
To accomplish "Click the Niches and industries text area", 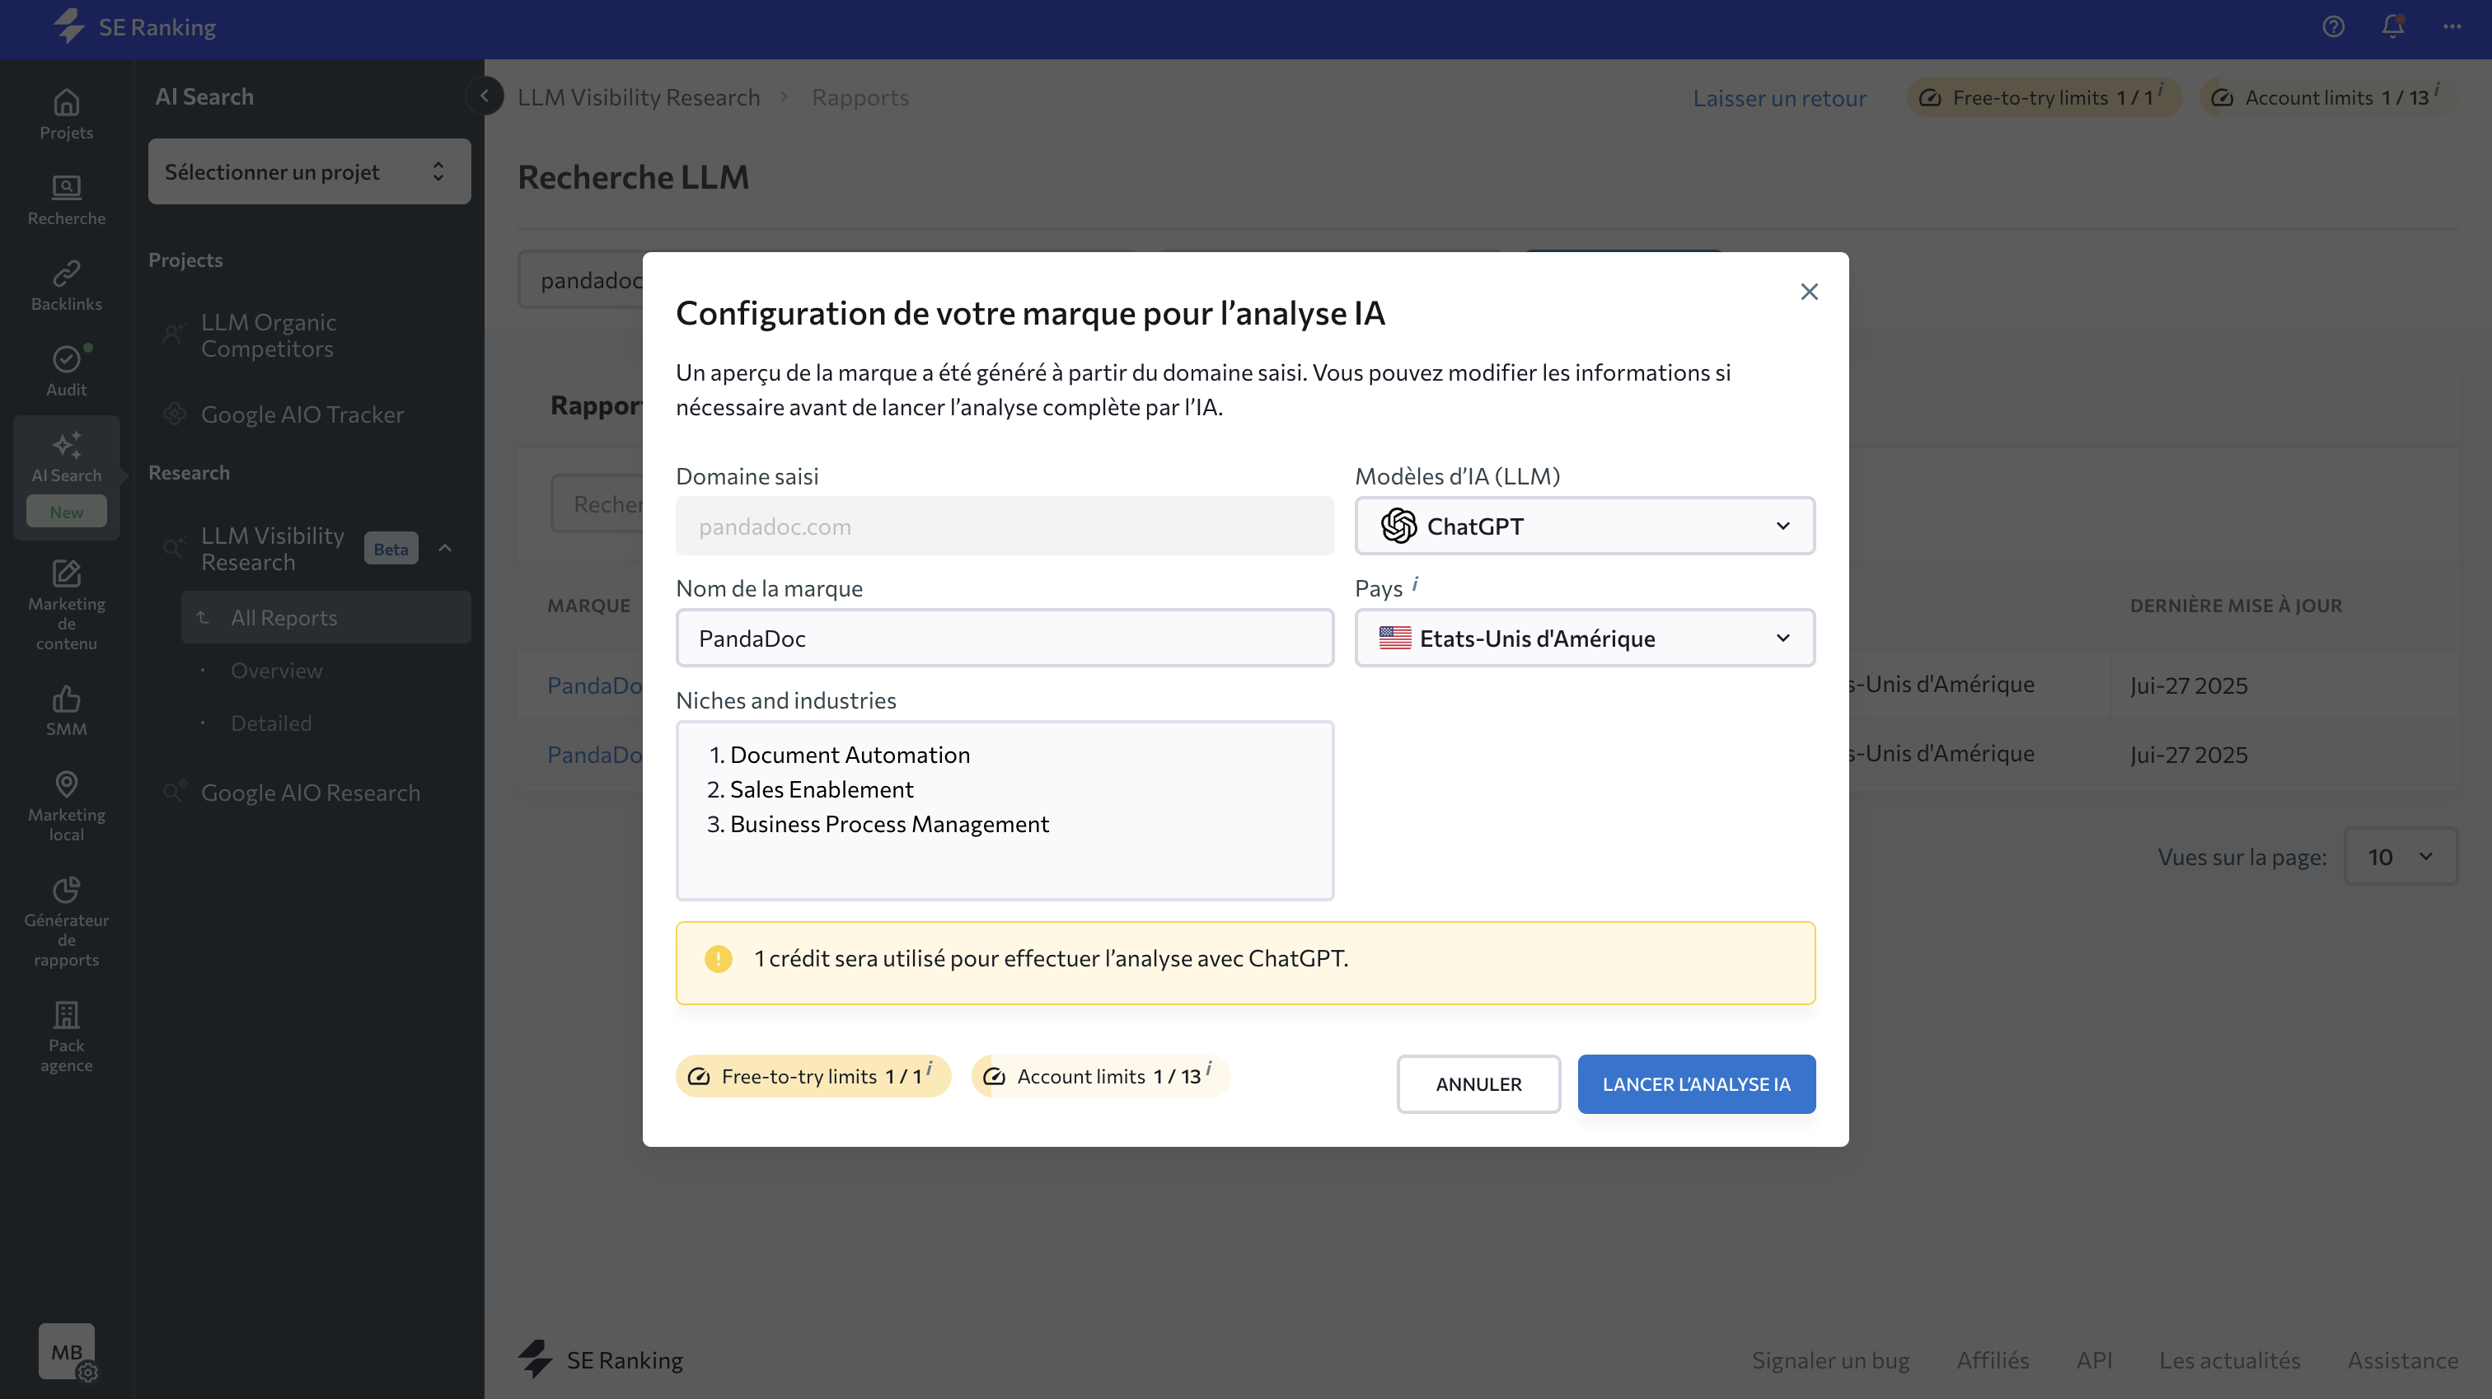I will pos(1005,810).
